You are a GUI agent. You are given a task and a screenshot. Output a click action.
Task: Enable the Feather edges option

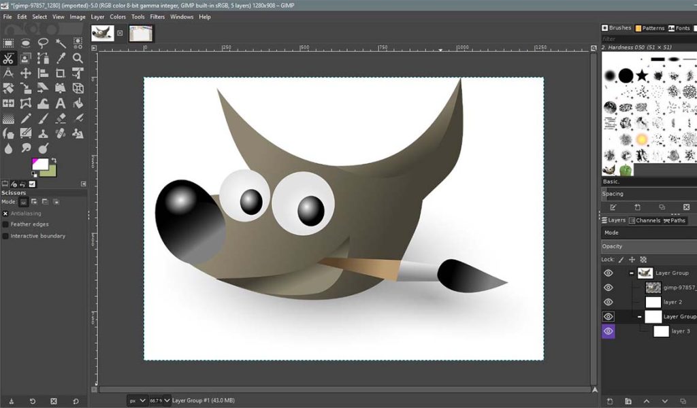point(5,224)
